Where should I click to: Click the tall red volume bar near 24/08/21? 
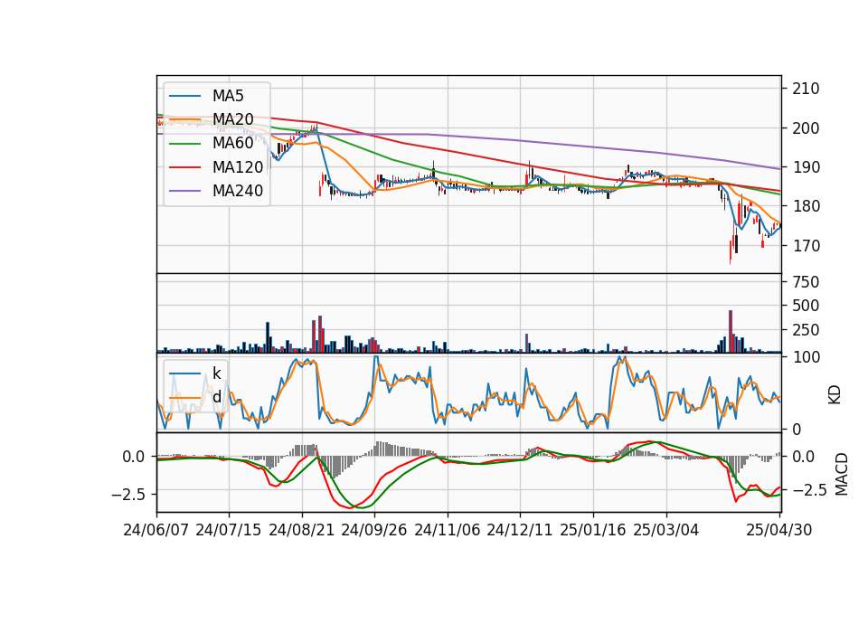pos(320,334)
